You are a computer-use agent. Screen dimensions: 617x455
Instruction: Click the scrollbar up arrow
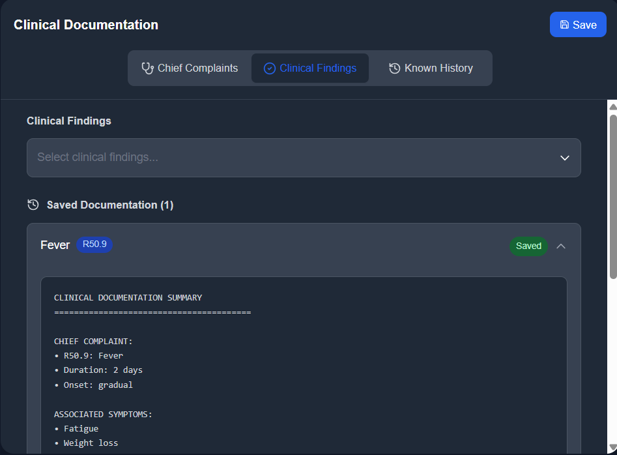click(x=612, y=107)
